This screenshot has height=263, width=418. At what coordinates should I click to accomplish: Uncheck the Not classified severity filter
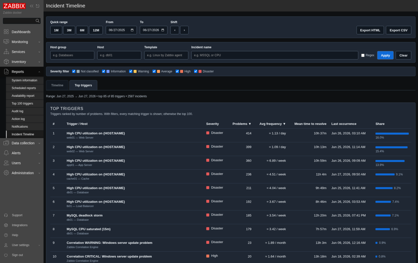point(74,71)
